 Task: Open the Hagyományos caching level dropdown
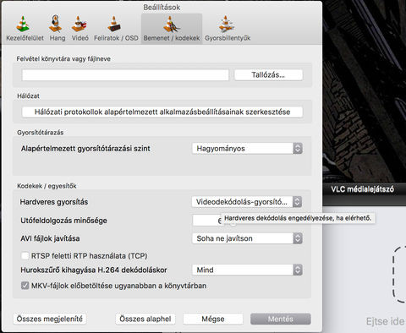pyautogui.click(x=247, y=149)
